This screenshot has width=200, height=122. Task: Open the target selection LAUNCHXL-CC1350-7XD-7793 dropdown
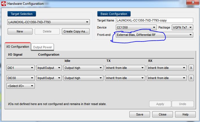pos(49,22)
